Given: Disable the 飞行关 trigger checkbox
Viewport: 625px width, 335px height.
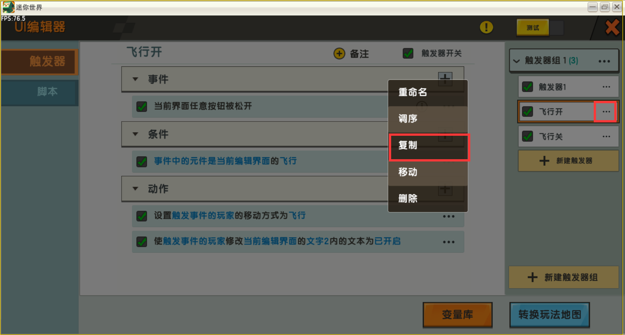Looking at the screenshot, I should (527, 136).
